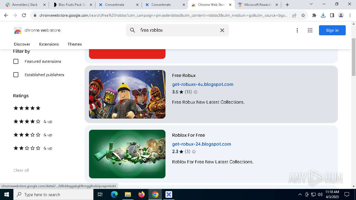Open the Convertmate app on the taskbar
Viewport: 356px width, 200px height.
169,194
